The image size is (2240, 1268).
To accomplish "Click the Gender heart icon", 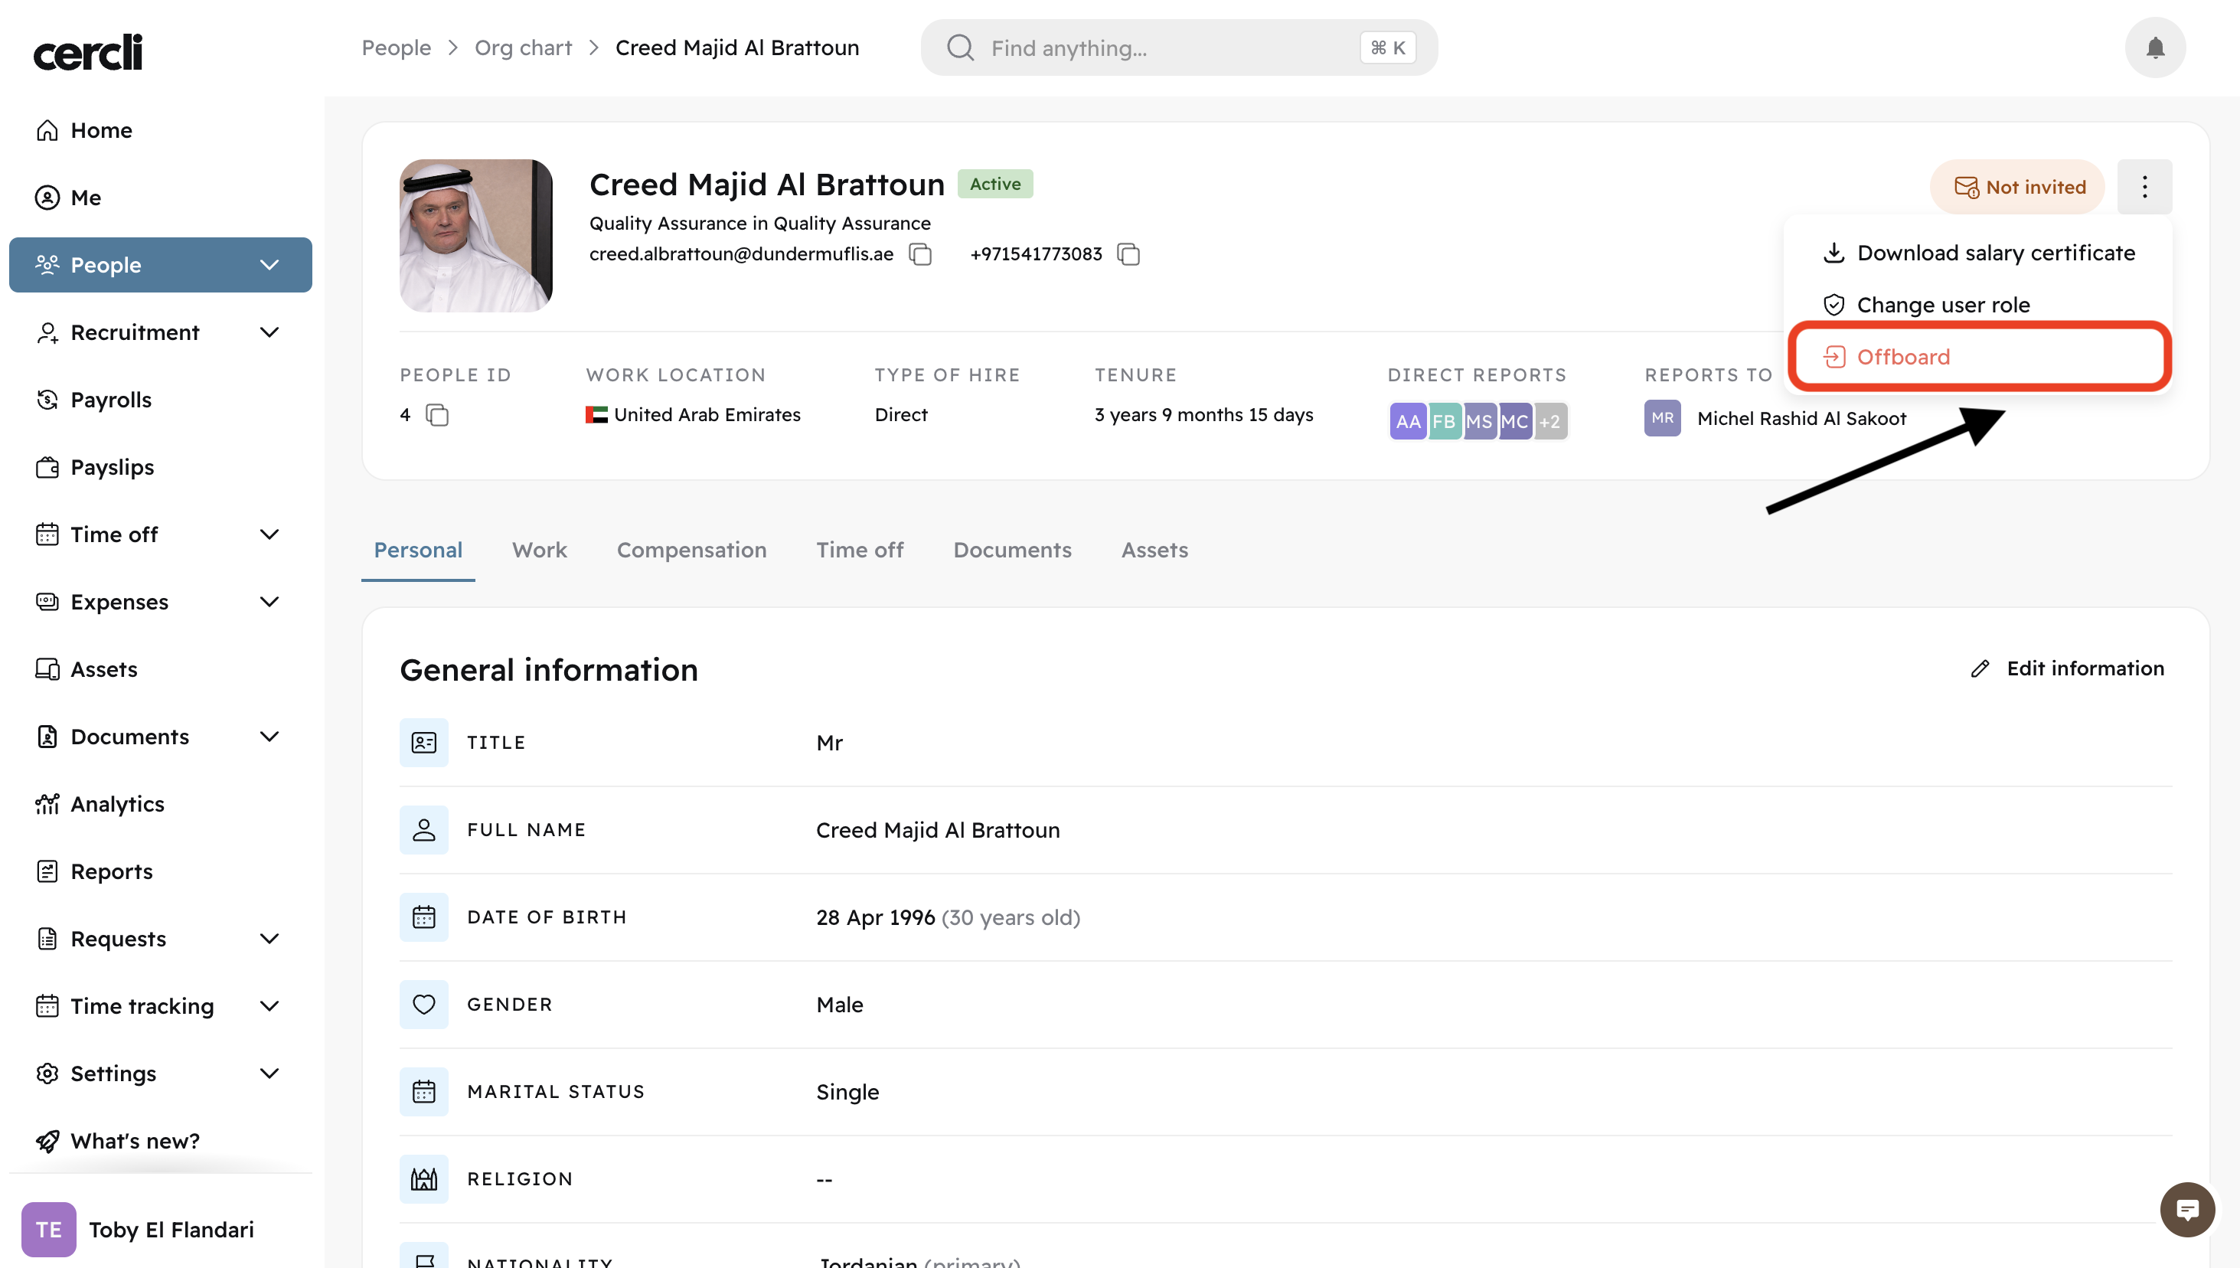I will coord(424,1004).
